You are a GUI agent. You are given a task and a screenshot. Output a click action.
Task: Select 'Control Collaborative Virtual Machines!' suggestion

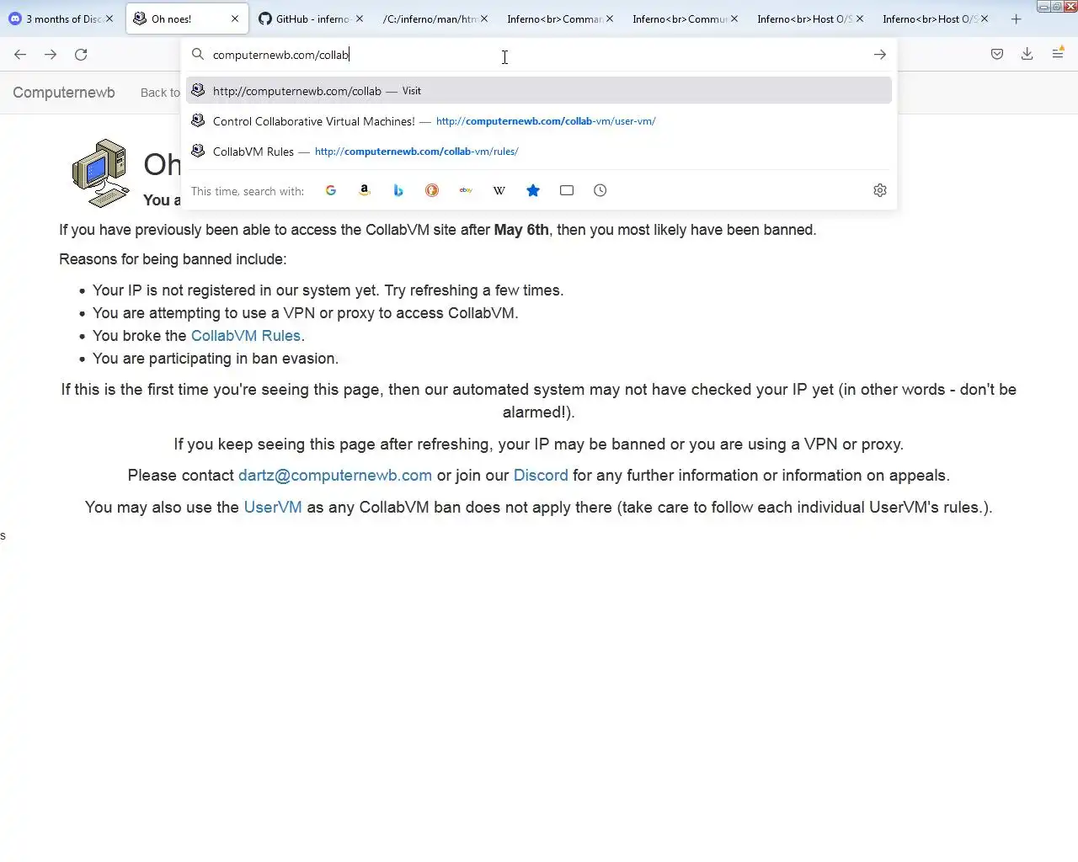pyautogui.click(x=539, y=121)
